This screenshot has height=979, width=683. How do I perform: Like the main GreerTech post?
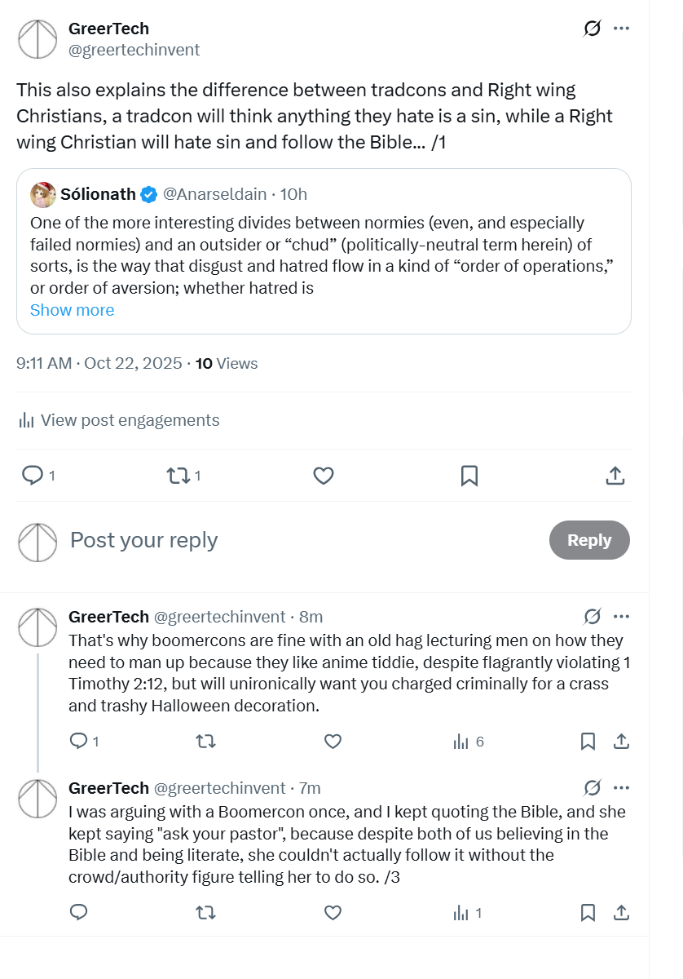[x=324, y=476]
